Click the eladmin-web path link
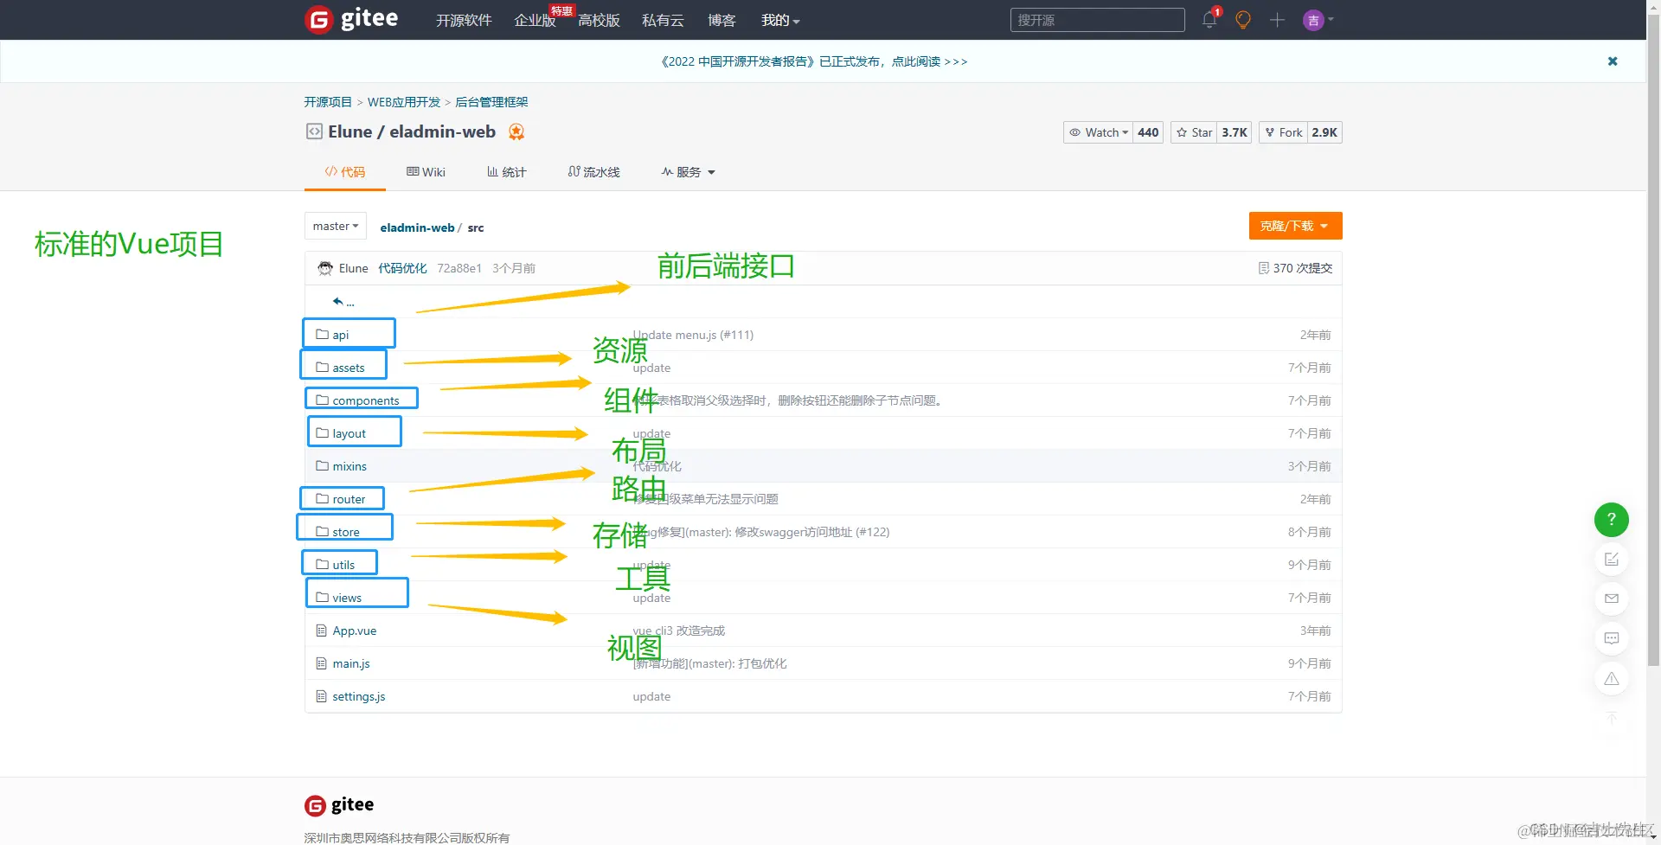 coord(417,227)
